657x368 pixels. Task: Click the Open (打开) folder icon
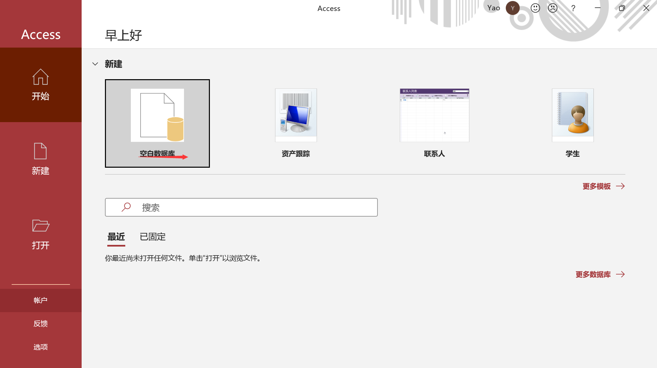click(40, 226)
